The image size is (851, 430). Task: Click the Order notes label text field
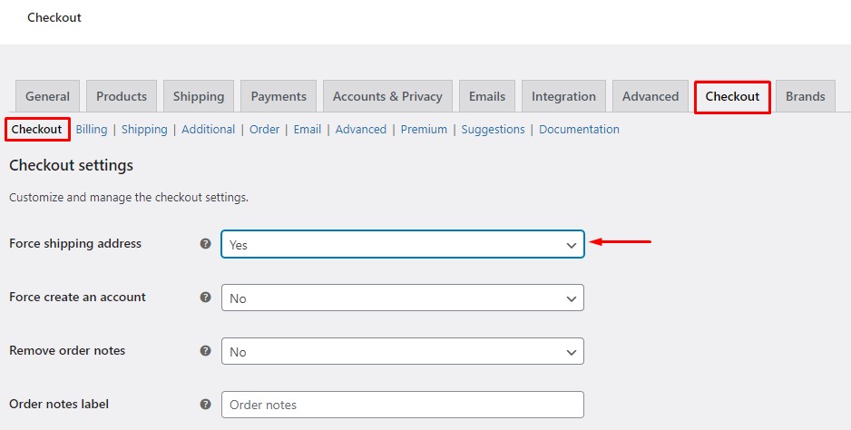click(x=403, y=405)
